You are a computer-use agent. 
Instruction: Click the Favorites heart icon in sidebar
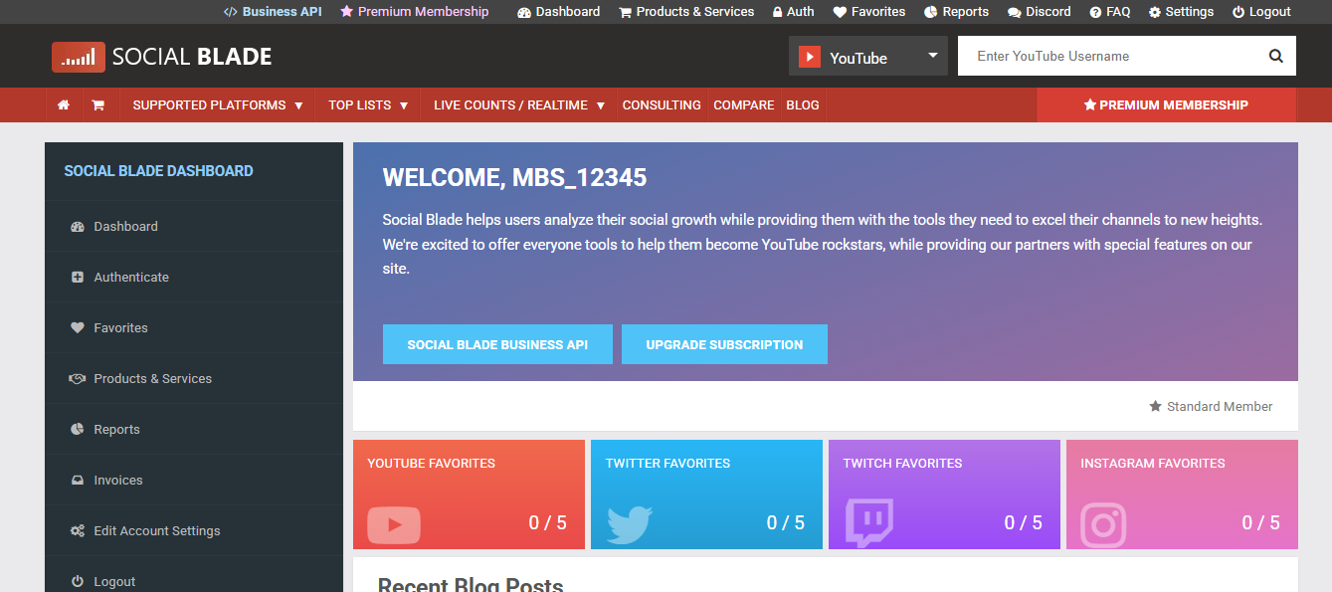pos(78,328)
